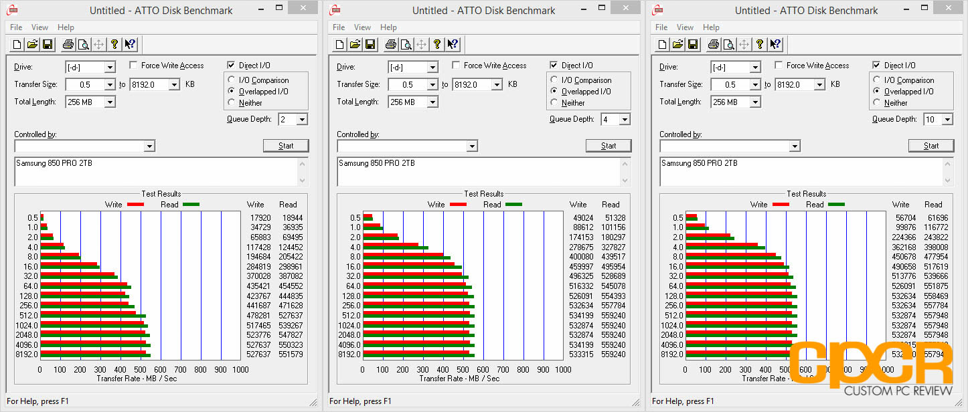Screen dimensions: 968x412
Task: Click Print icon in Queue Depth 2 window
Action: 68,45
